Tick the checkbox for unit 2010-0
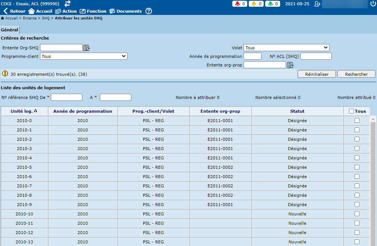This screenshot has height=246, width=377. pos(357,121)
